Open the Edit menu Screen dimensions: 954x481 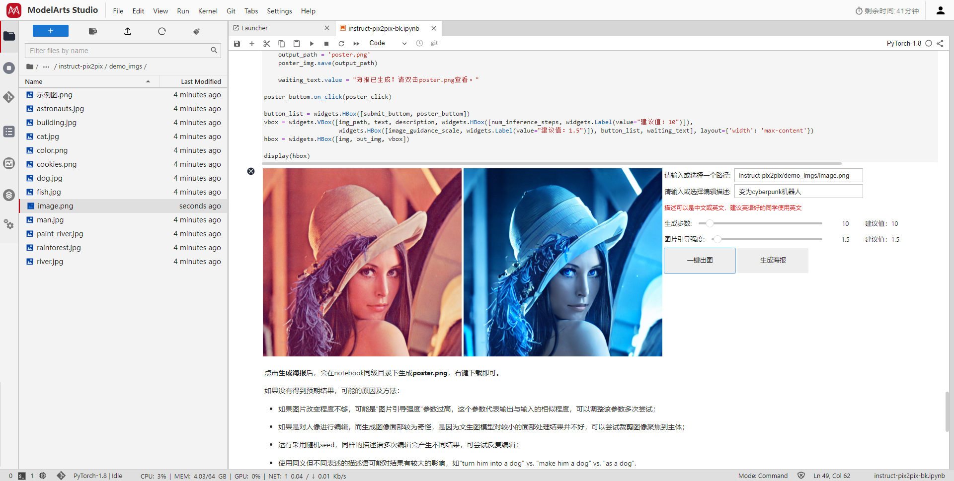click(138, 11)
